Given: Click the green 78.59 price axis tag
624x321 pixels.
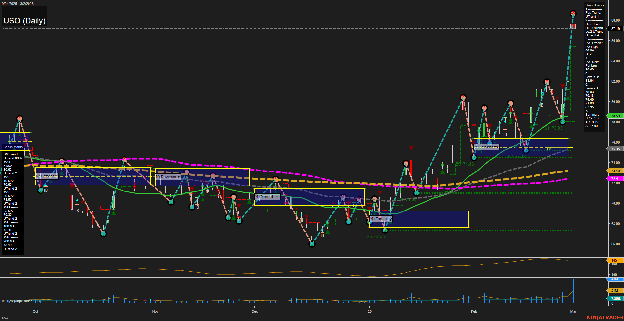Looking at the screenshot, I should [615, 116].
